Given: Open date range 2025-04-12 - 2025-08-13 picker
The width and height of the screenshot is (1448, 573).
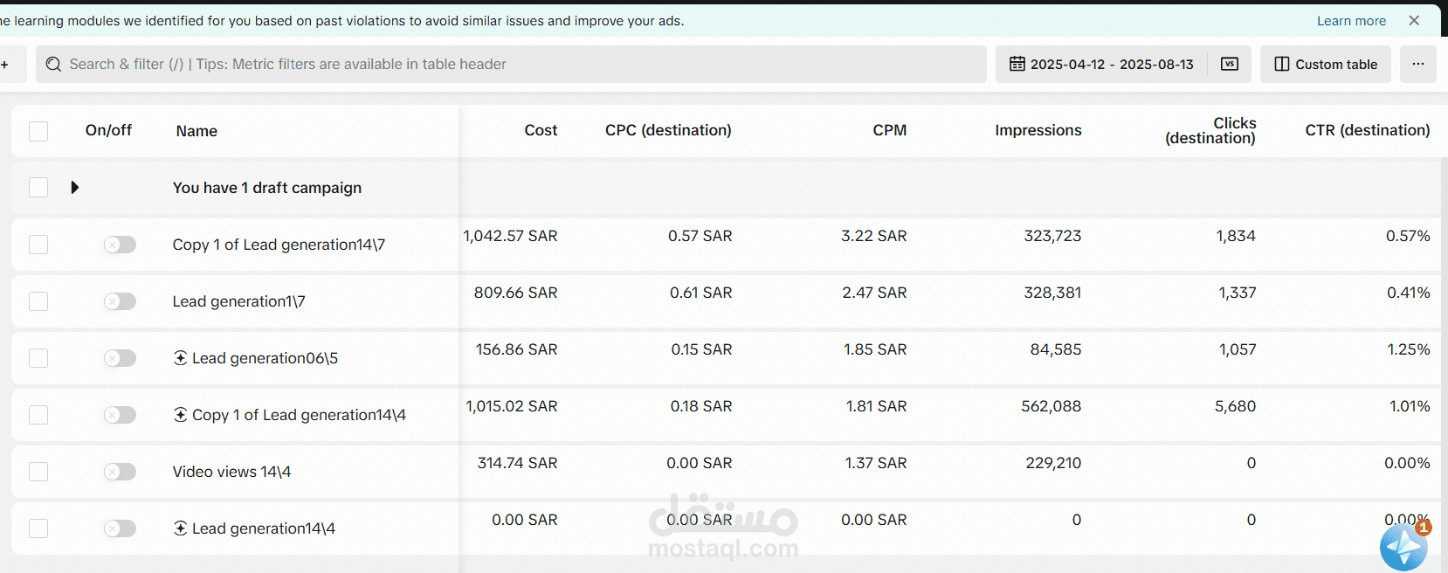Looking at the screenshot, I should [1112, 64].
